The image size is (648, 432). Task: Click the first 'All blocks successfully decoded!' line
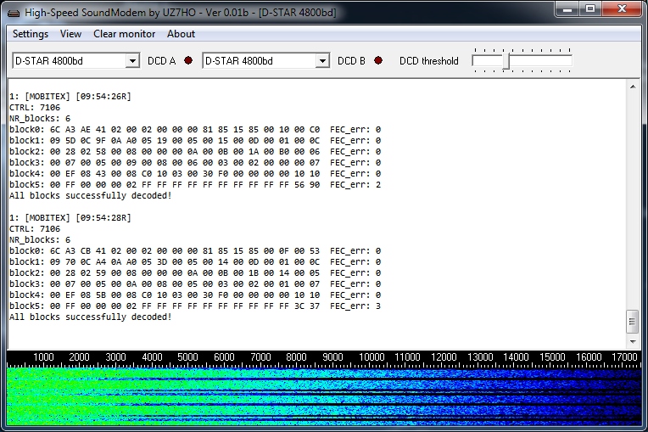click(x=90, y=195)
